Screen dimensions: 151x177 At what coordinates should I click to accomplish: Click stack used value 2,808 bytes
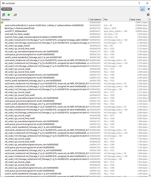point(143,40)
